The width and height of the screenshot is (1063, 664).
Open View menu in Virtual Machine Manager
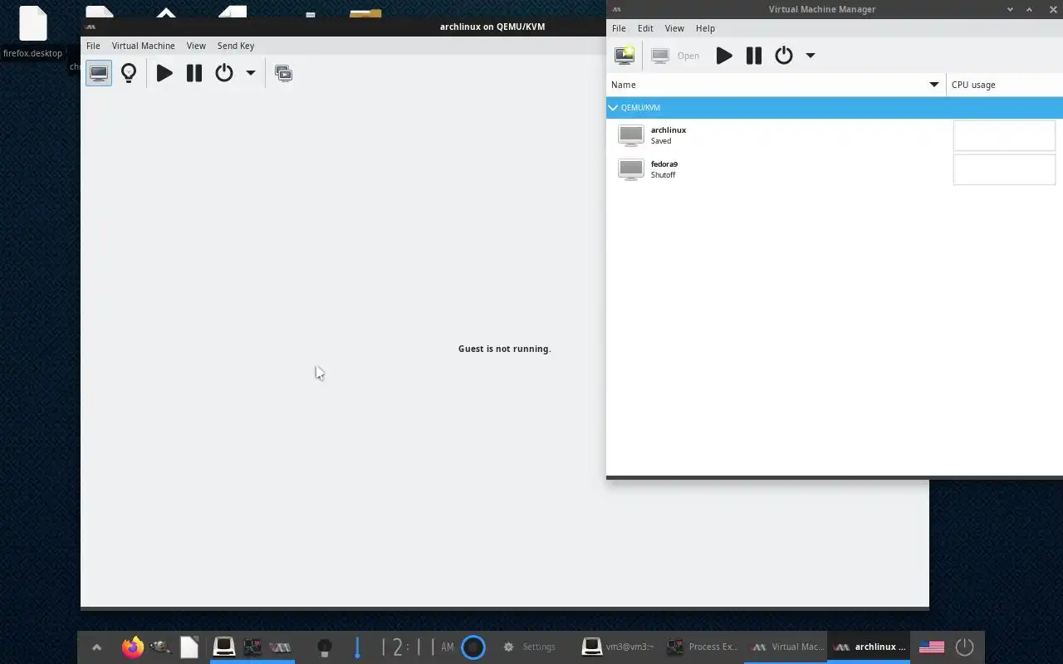[674, 28]
